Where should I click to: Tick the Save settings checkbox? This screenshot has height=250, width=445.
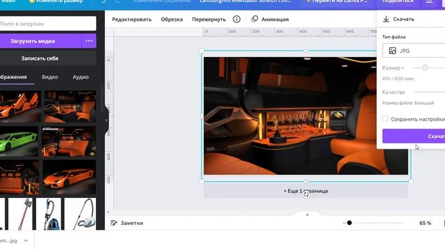click(385, 119)
